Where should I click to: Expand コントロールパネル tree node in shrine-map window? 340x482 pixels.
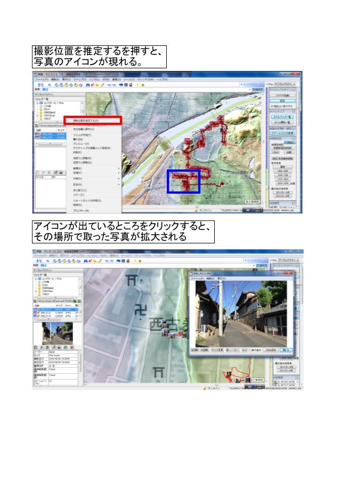coord(36,279)
